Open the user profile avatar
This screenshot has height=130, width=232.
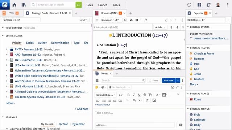pos(218,5)
